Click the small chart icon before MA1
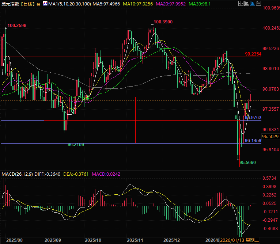This screenshot has height=244, width=280. 45,4
